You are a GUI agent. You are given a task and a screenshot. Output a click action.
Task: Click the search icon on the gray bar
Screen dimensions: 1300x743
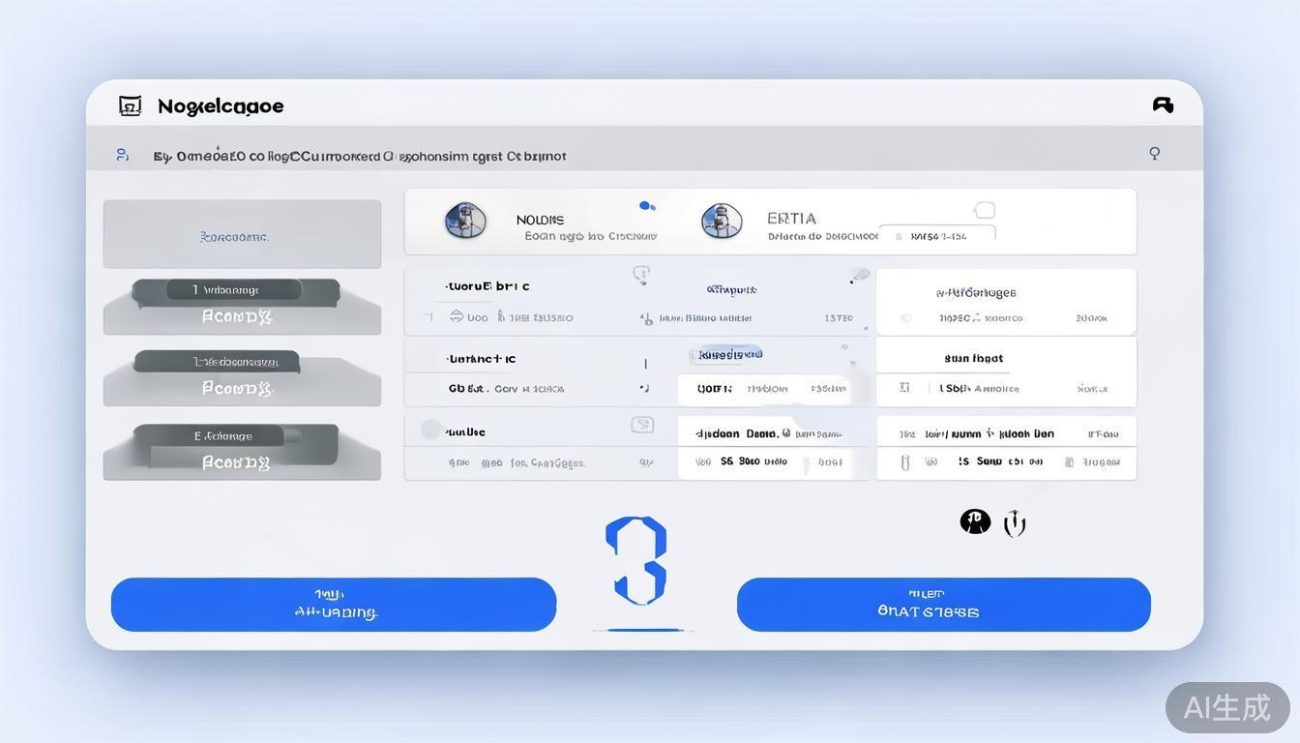(1154, 153)
